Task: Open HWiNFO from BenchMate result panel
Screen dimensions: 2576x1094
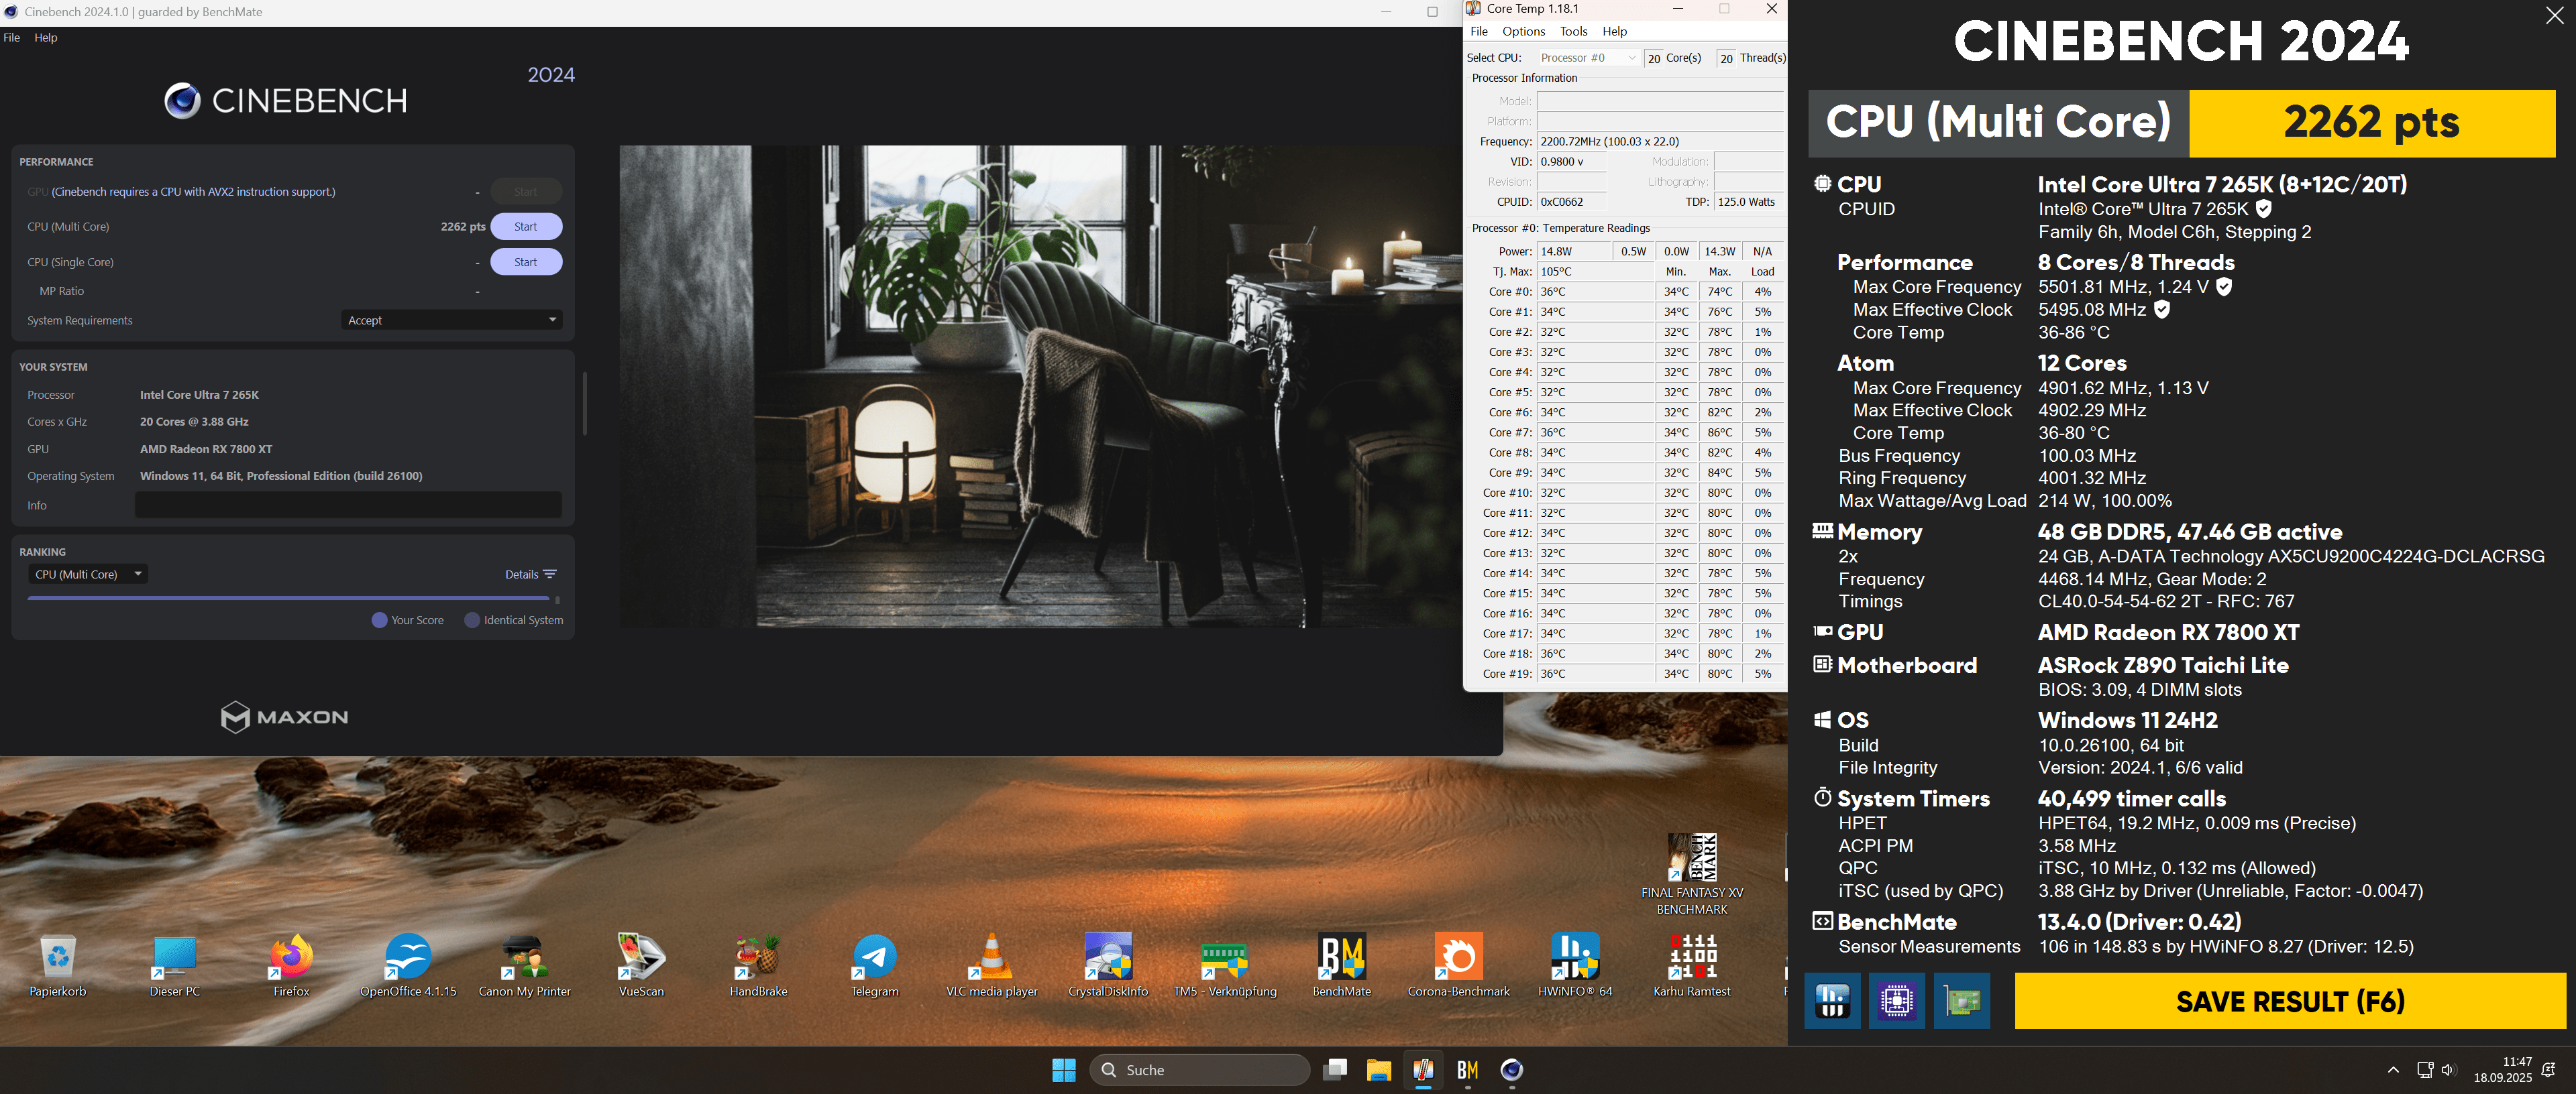Action: point(1832,1000)
